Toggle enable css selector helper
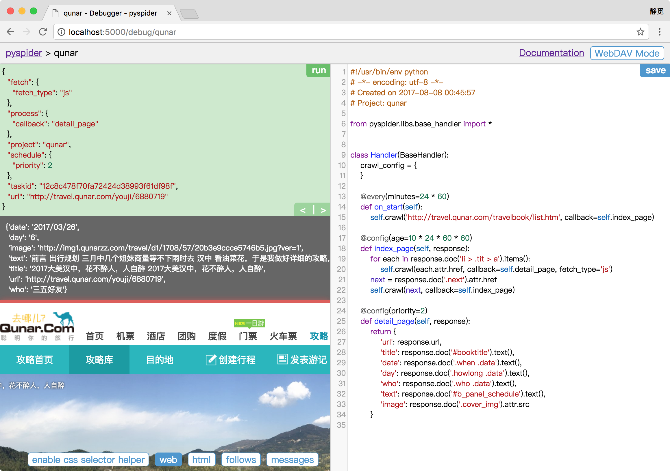The image size is (670, 471). [x=88, y=459]
